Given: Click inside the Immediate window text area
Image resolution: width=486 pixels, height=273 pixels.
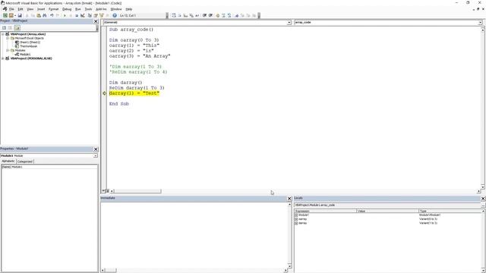Looking at the screenshot, I should (x=194, y=235).
